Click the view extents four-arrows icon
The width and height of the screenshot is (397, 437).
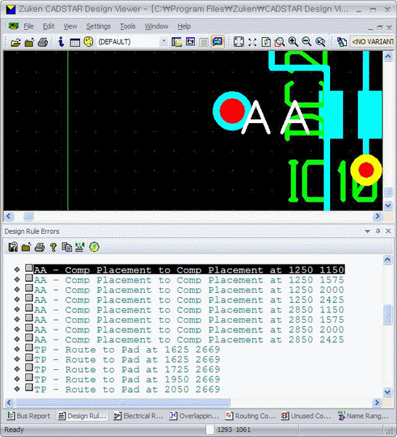pyautogui.click(x=252, y=42)
